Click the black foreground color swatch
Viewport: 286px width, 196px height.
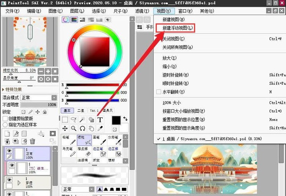pos(116,120)
